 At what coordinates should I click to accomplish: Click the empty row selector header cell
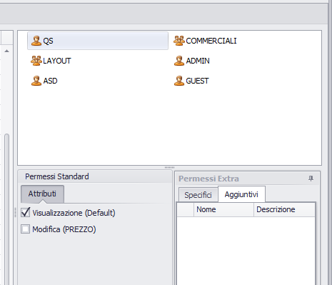coord(186,209)
